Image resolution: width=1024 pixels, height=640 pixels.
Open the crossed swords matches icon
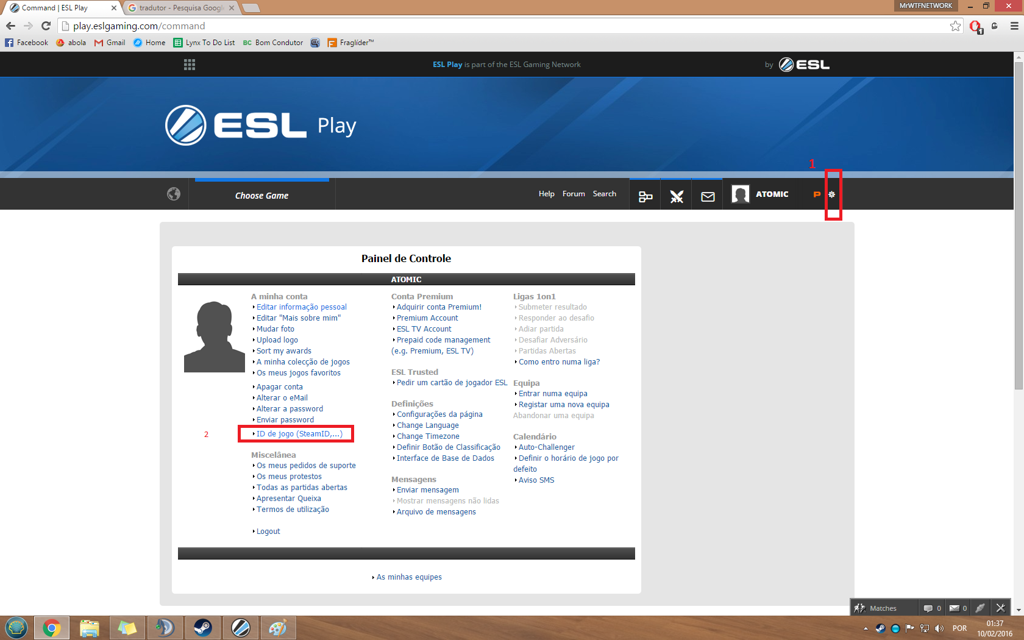(677, 196)
